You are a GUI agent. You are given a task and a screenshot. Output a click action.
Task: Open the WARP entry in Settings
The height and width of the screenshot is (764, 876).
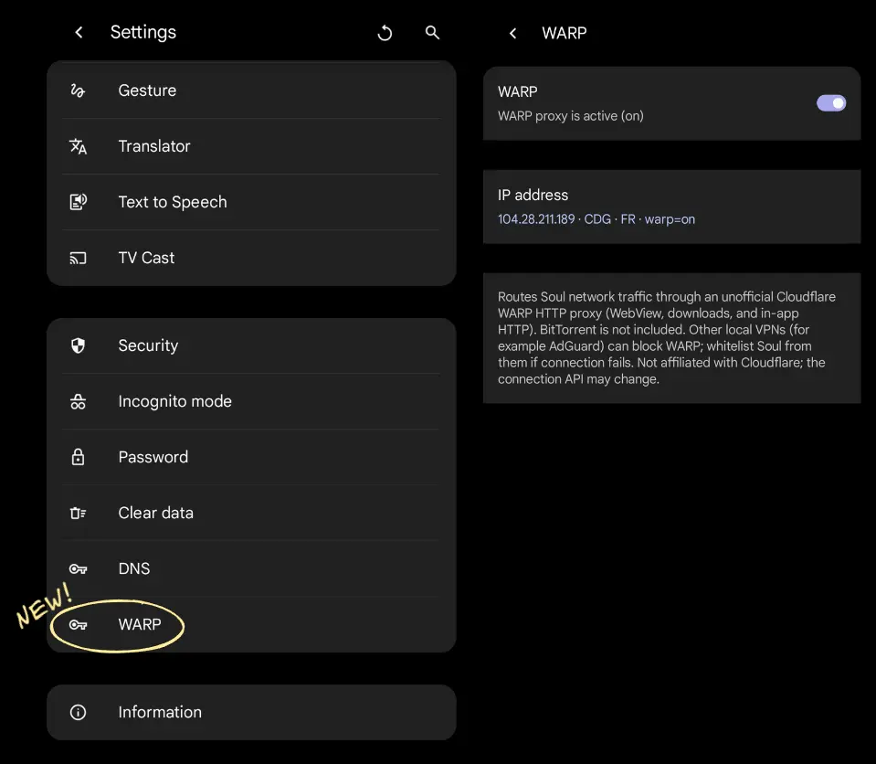pyautogui.click(x=251, y=624)
